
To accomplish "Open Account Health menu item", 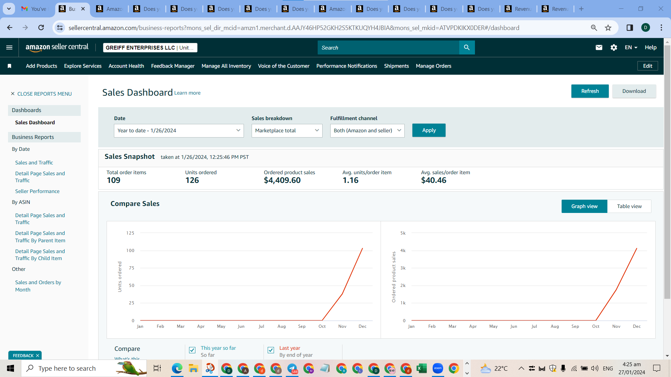I will tap(126, 66).
